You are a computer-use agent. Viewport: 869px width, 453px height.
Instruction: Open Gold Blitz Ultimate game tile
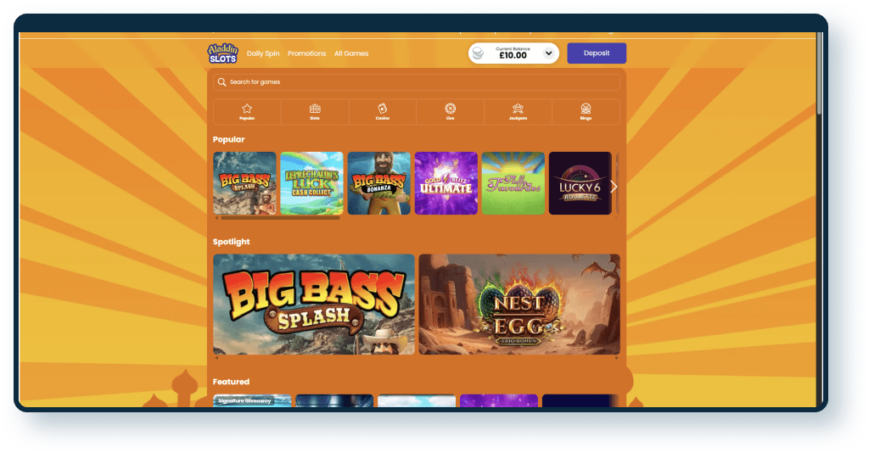446,183
